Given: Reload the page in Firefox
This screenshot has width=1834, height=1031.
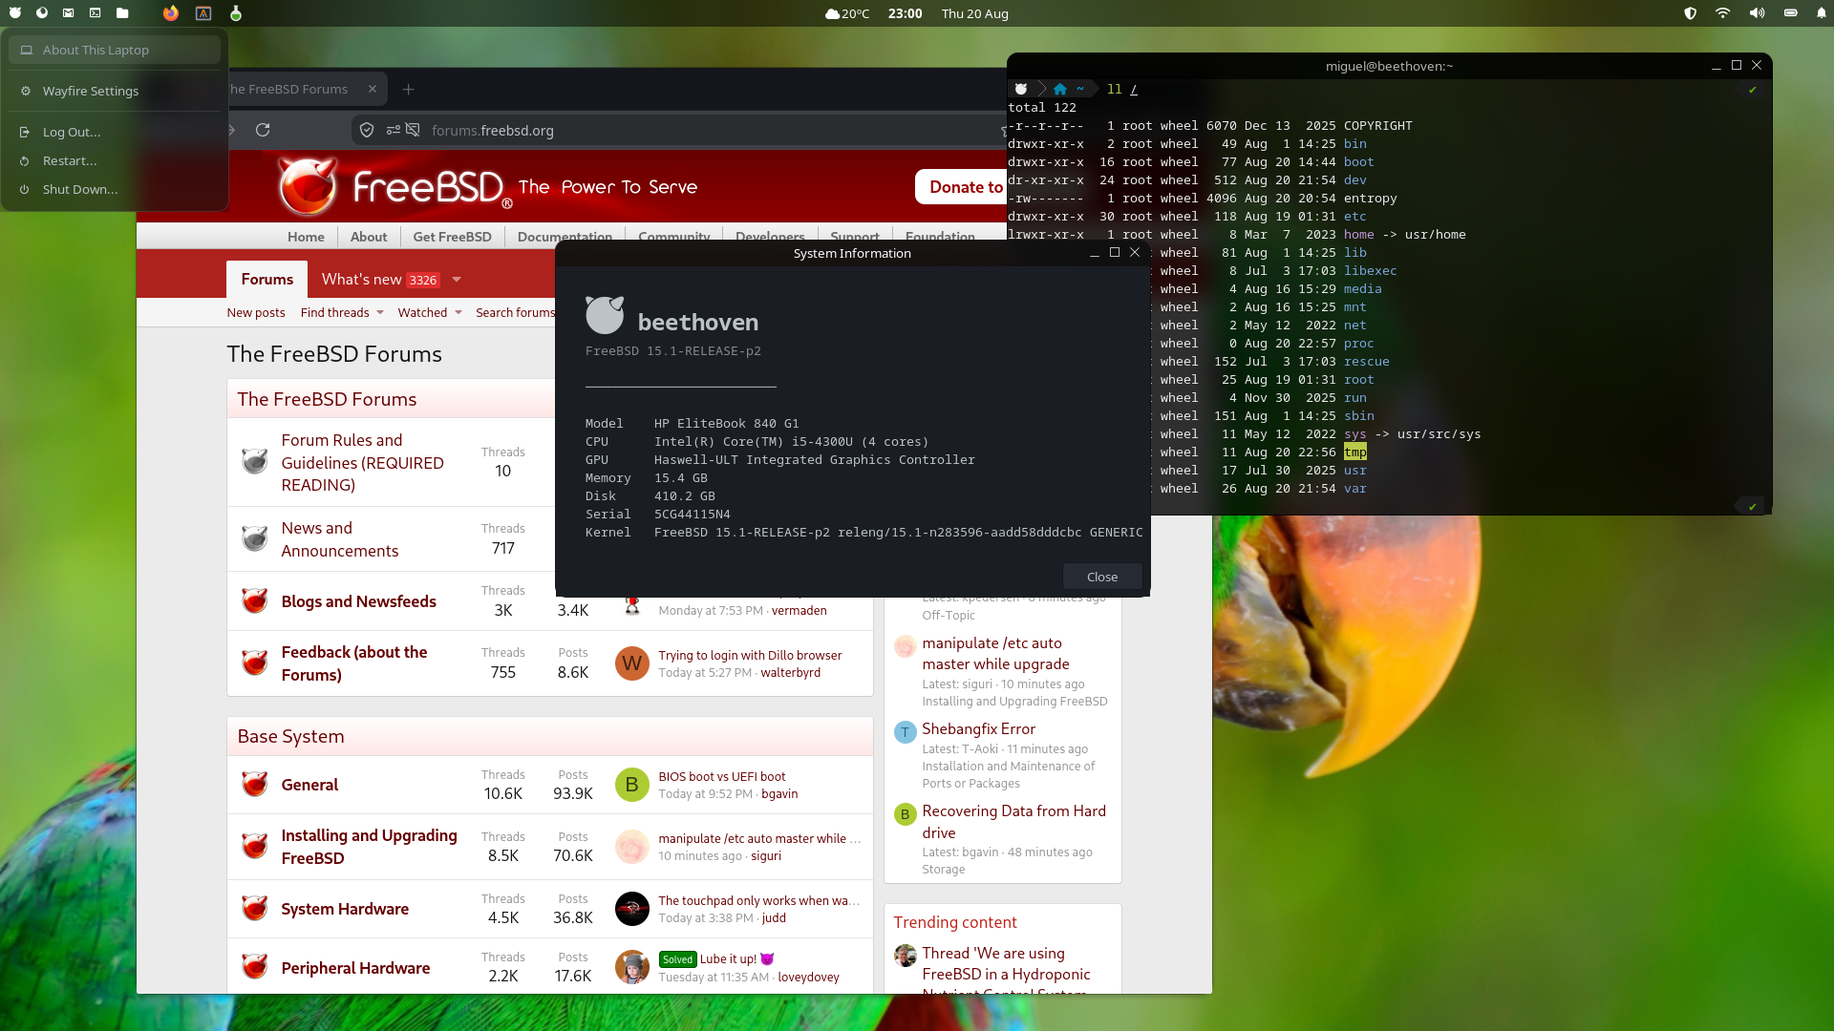Looking at the screenshot, I should [x=263, y=130].
